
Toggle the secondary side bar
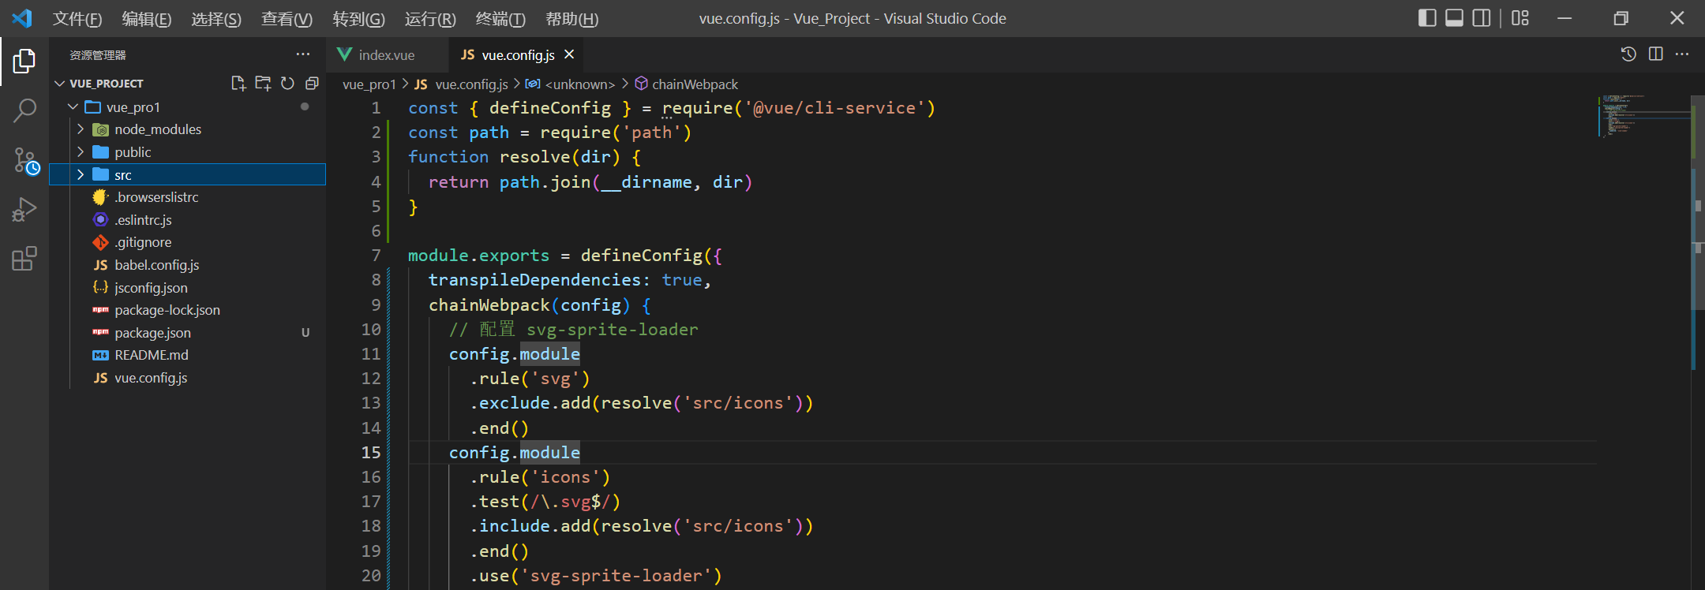(x=1482, y=18)
